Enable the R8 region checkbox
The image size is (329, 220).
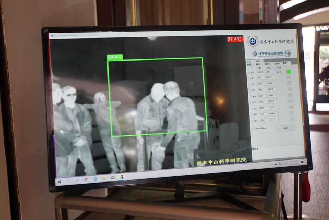coord(252,121)
